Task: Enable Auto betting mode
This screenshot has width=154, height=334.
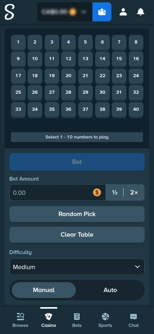Action: (x=110, y=290)
